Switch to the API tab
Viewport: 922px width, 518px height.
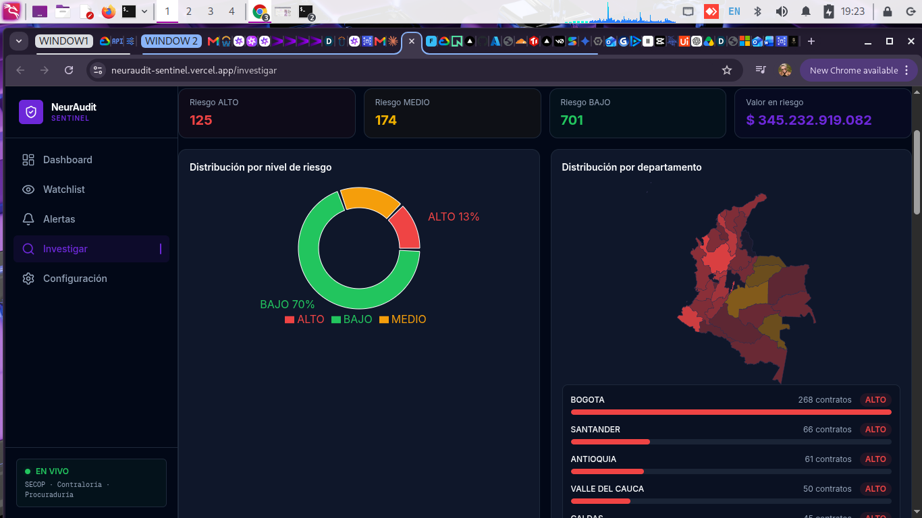click(x=117, y=41)
